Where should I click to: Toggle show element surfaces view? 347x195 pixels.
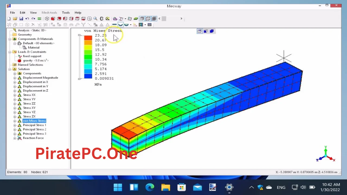click(x=142, y=19)
